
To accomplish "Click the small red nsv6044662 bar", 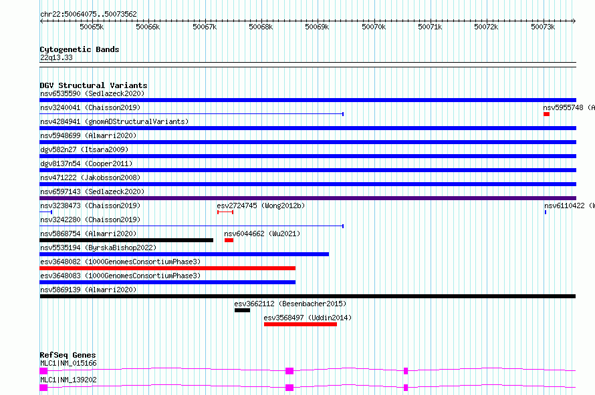I will click(229, 240).
